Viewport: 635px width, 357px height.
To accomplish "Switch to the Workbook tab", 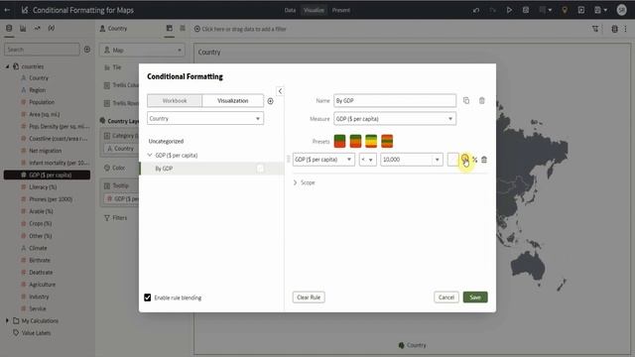I will click(x=175, y=101).
